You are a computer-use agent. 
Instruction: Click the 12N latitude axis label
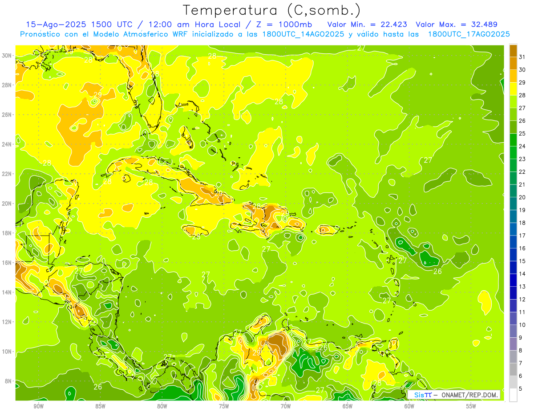tap(7, 322)
